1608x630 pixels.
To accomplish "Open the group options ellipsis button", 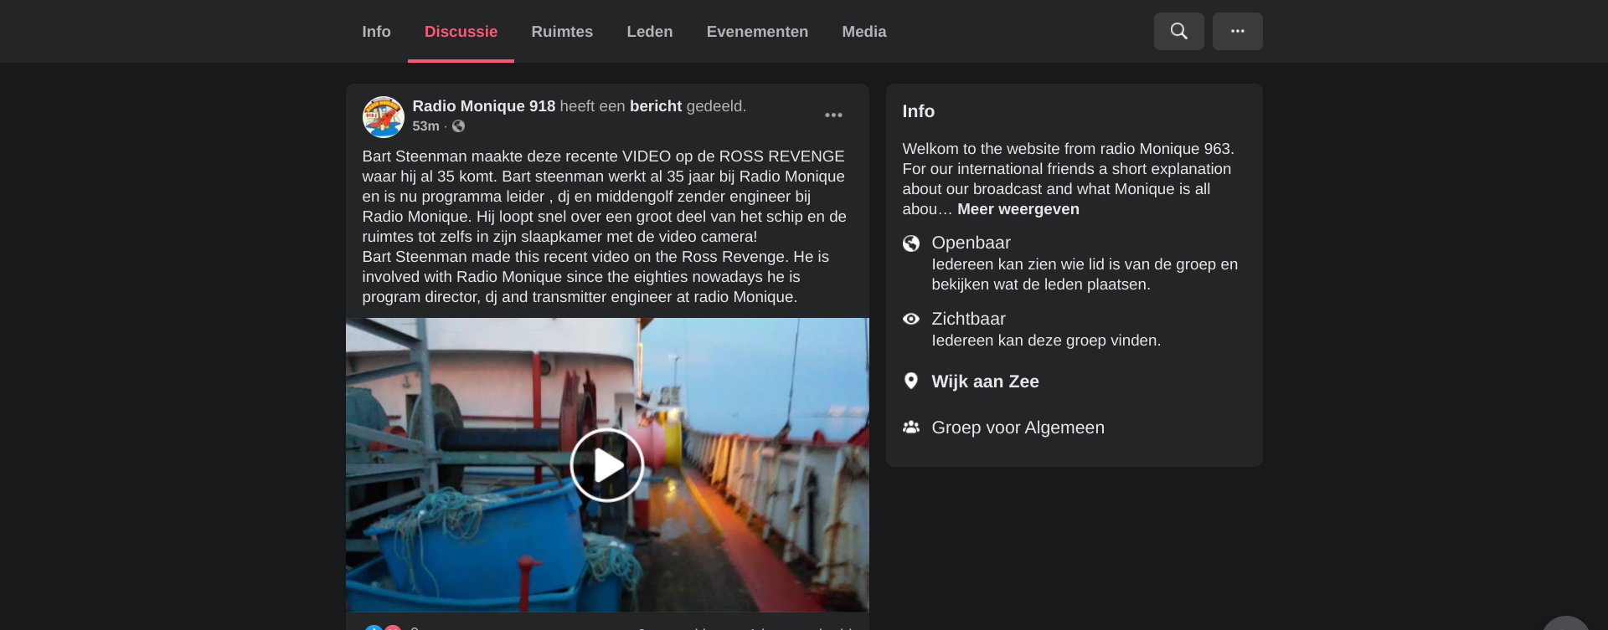I will tap(1237, 31).
